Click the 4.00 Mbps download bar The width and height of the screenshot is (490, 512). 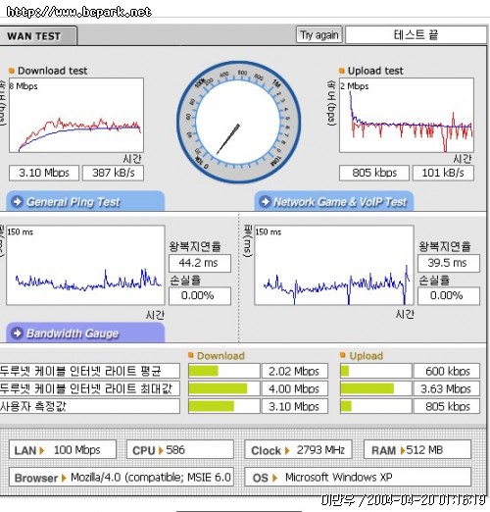point(224,388)
